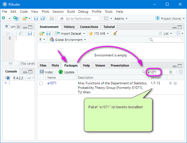The image size is (187, 143).
Task: Click the Save workspace icon in Environment pane
Action: 48,34
